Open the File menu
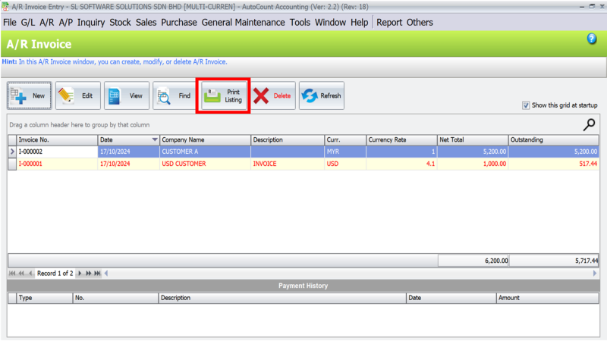The image size is (607, 341). (x=10, y=23)
